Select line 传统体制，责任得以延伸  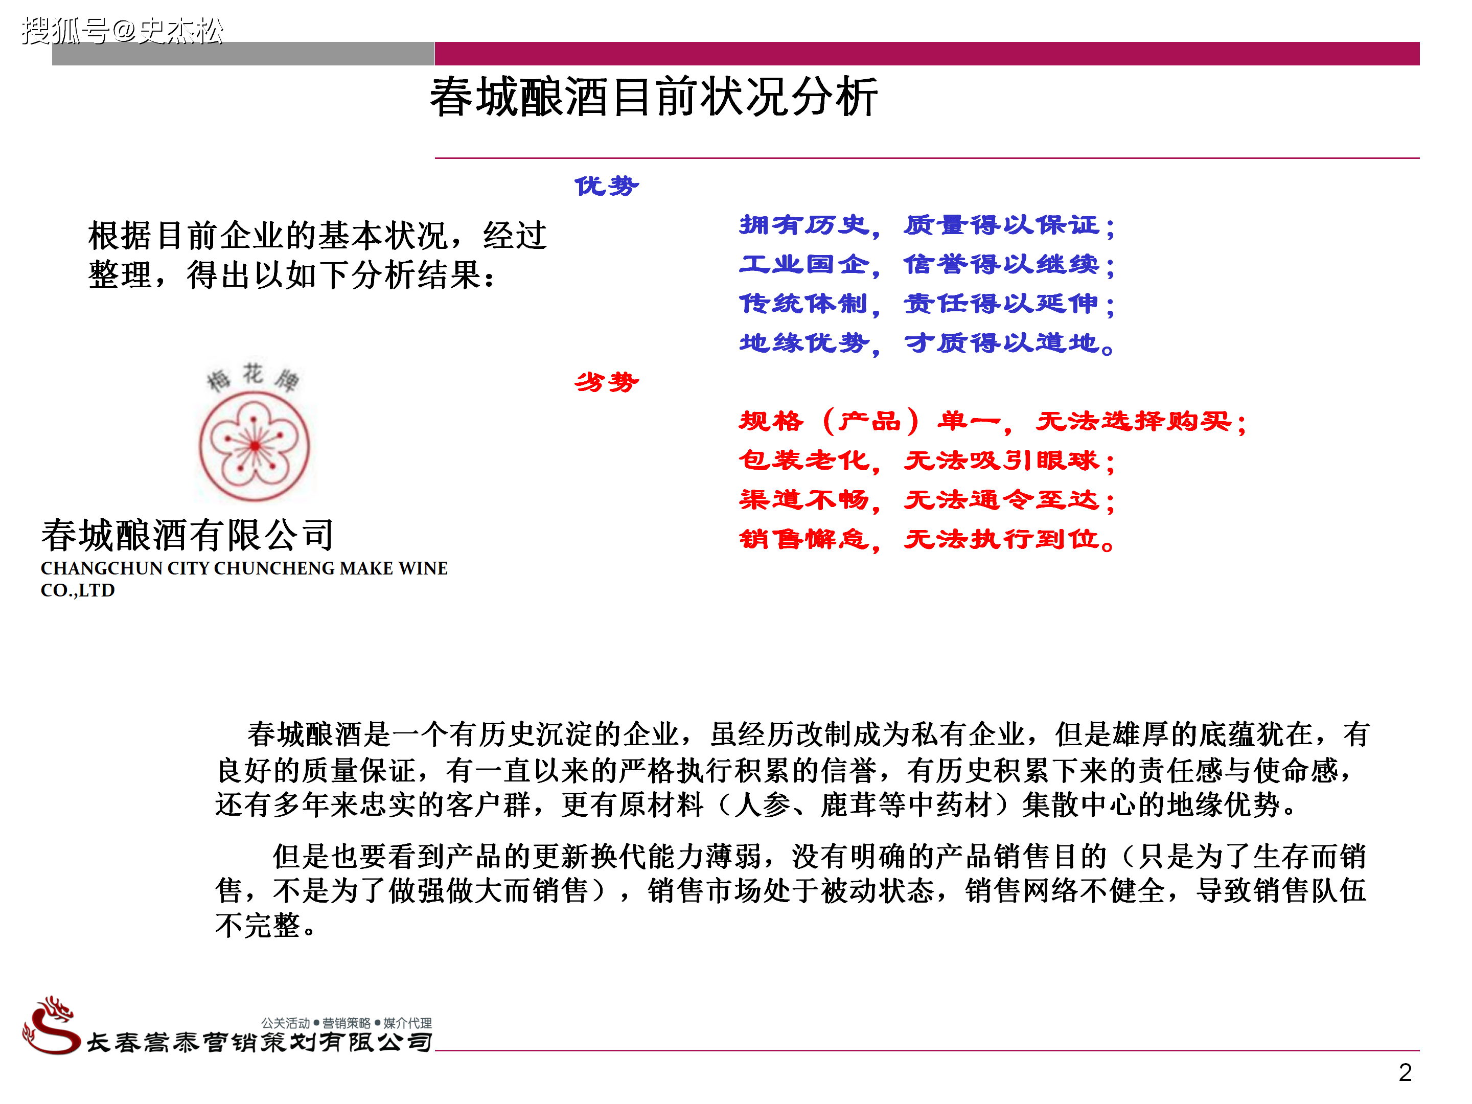tap(927, 304)
